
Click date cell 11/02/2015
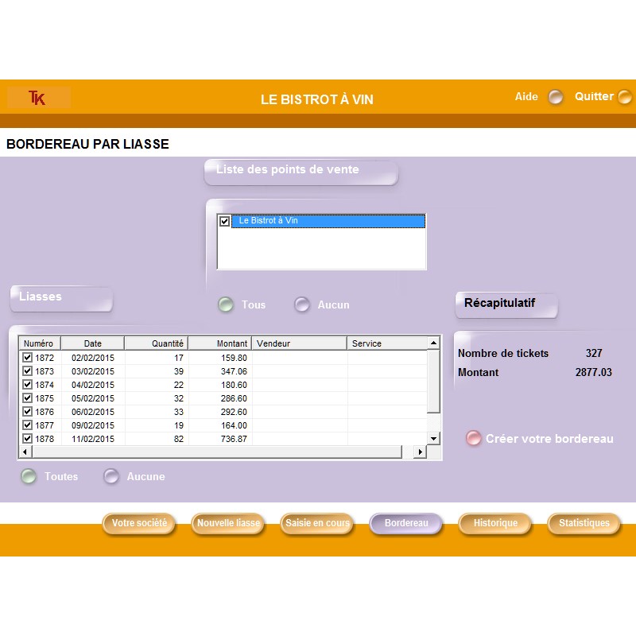[93, 439]
